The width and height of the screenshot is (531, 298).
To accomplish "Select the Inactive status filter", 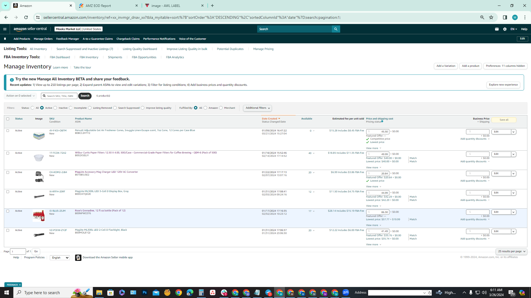I will (55, 108).
